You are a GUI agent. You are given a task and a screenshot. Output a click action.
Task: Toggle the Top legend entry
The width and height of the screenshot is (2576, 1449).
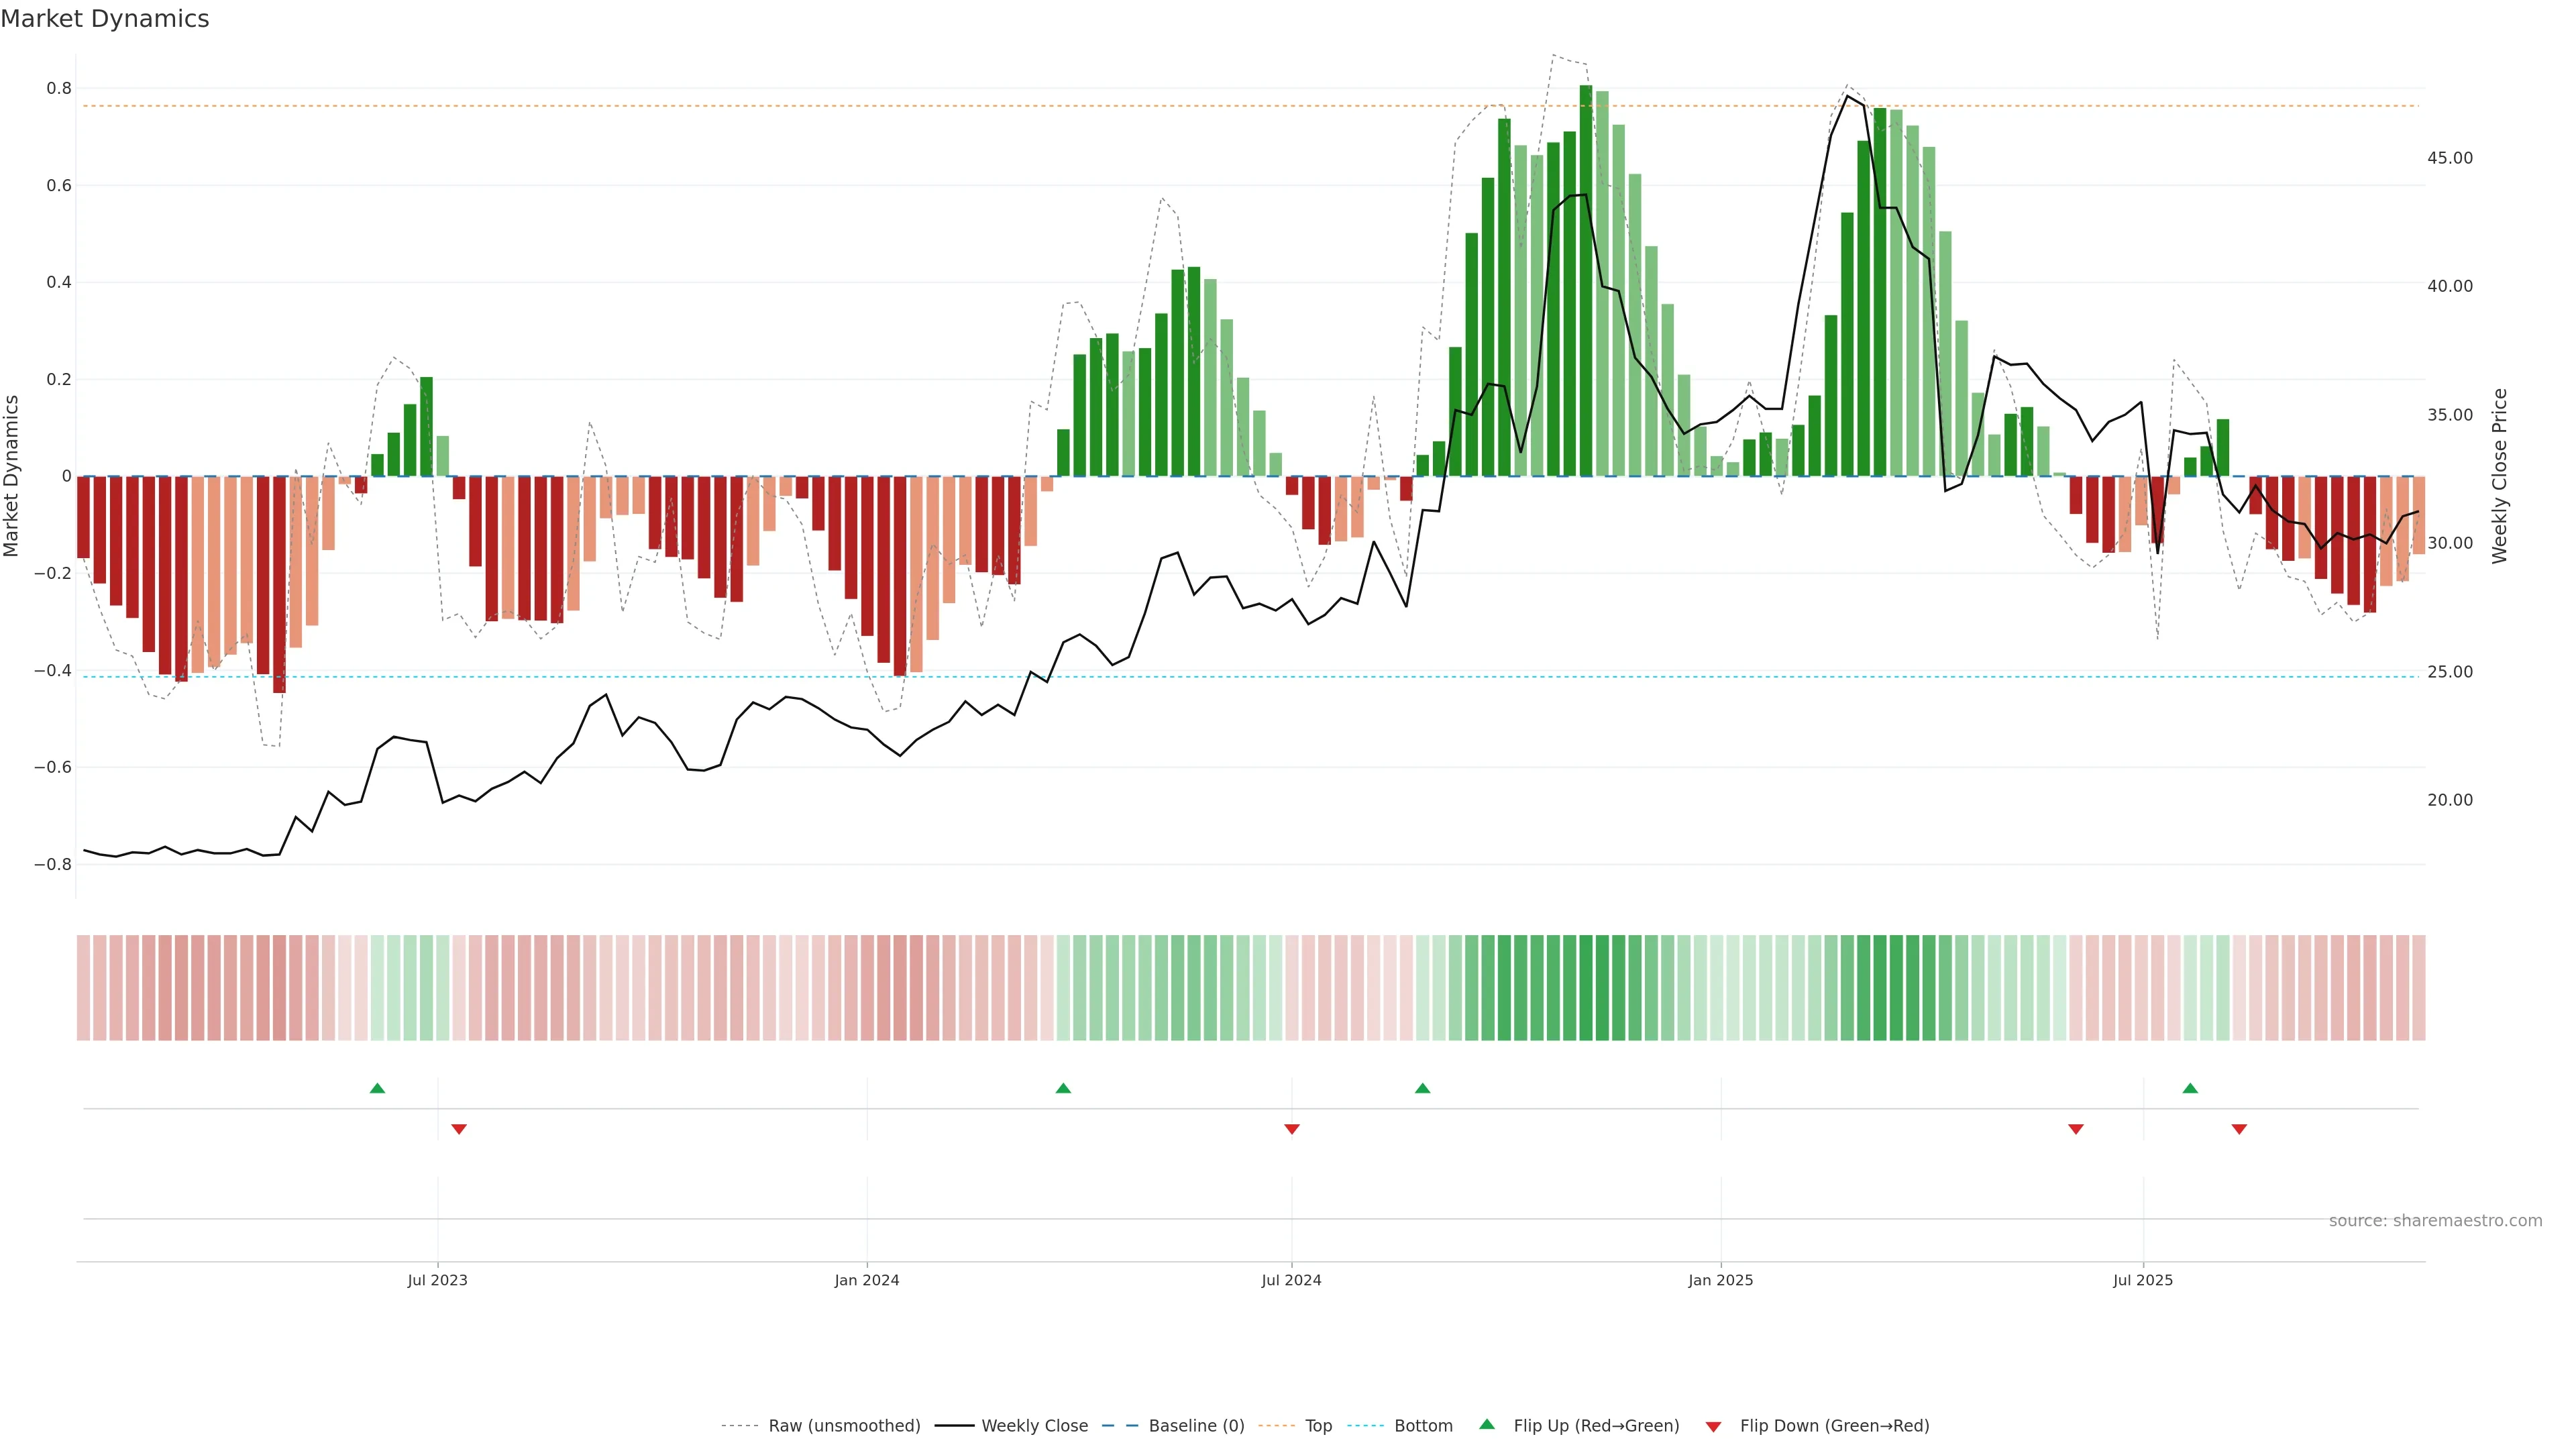tap(1318, 1426)
